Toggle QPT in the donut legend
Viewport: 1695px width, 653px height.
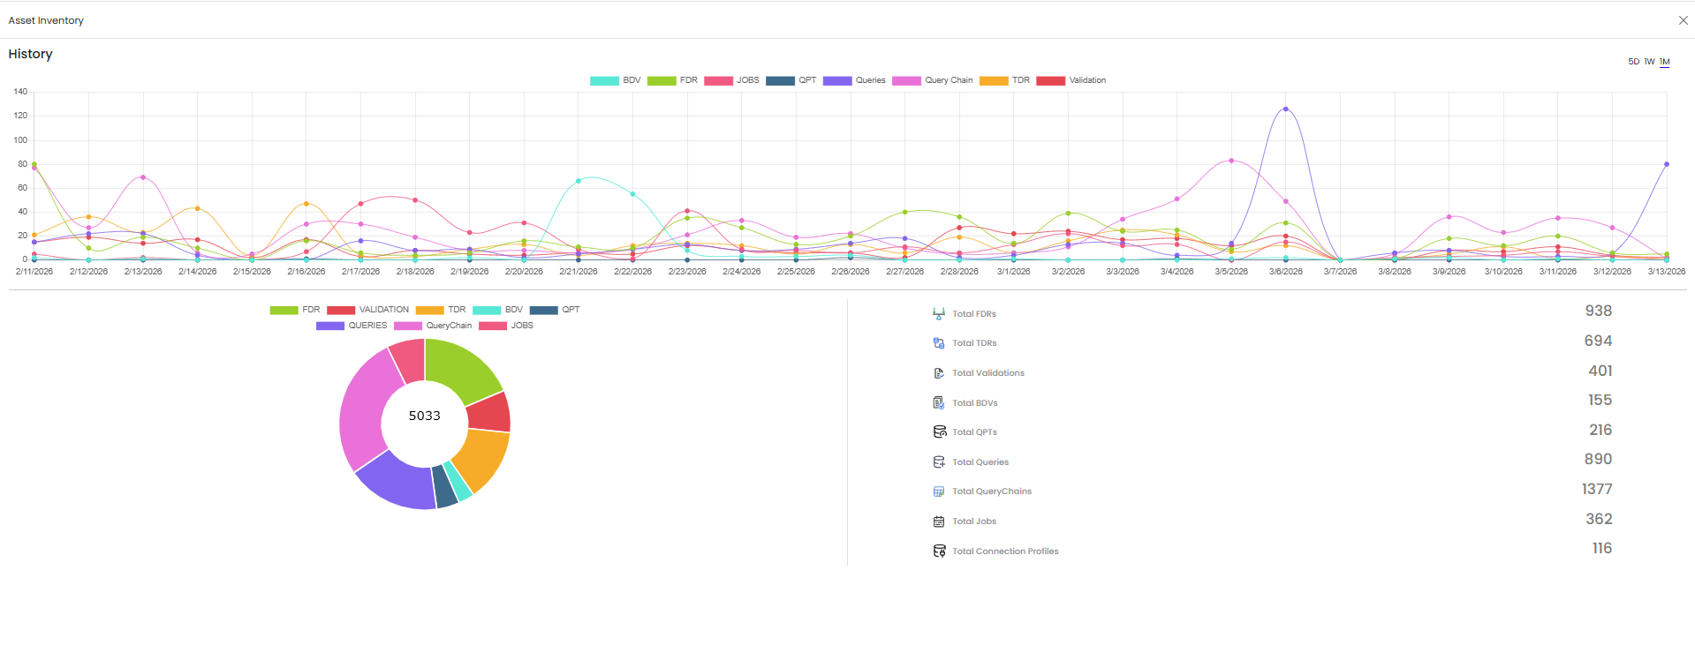click(555, 310)
